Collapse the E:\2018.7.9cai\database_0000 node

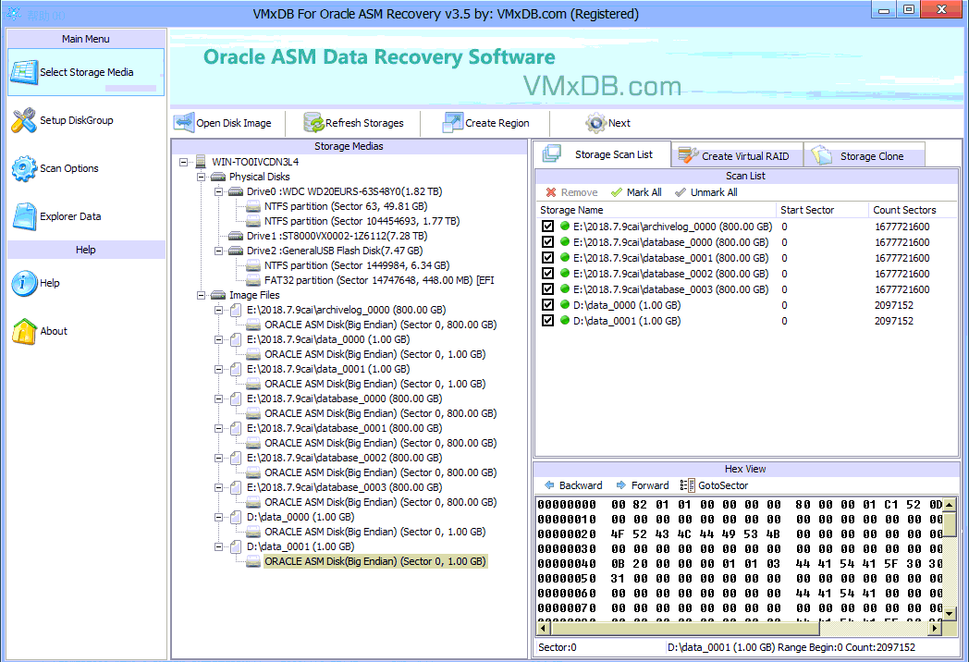pyautogui.click(x=218, y=398)
